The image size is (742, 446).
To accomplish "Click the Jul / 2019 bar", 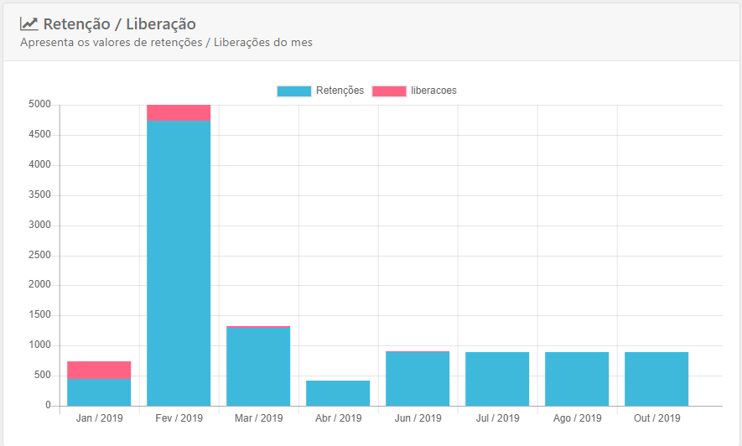I will [497, 379].
